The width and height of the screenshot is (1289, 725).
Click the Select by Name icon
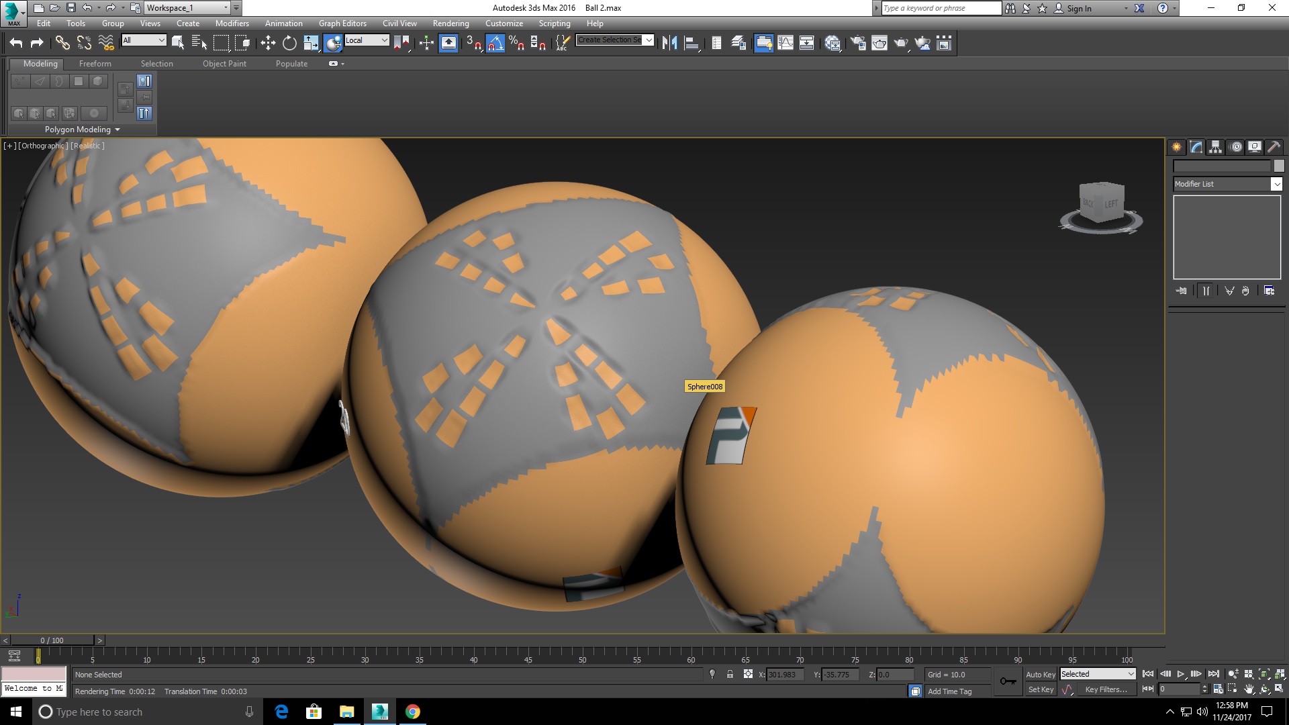coord(199,44)
